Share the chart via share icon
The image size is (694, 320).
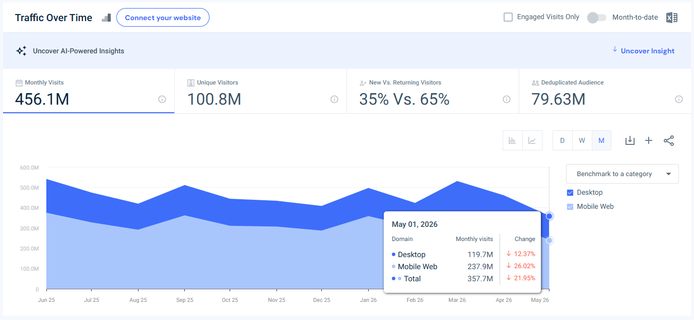[669, 140]
